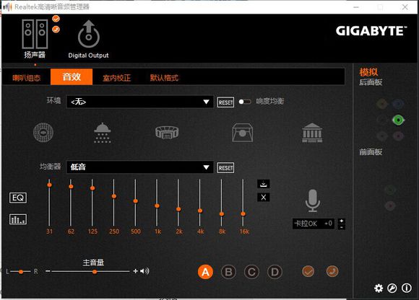
Task: Choose the auditorium columns building icon
Action: point(312,133)
